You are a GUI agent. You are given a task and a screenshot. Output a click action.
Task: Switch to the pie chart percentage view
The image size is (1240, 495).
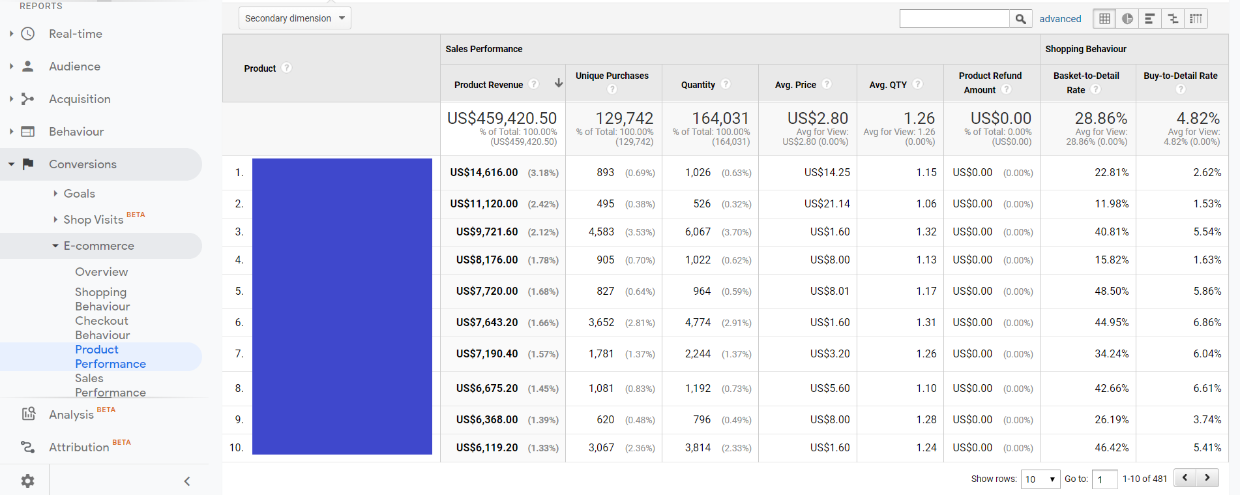point(1127,19)
